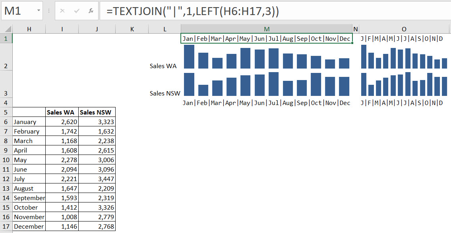Click the Sales NSW header cell in table
Image resolution: width=451 pixels, height=233 pixels.
pyautogui.click(x=97, y=112)
